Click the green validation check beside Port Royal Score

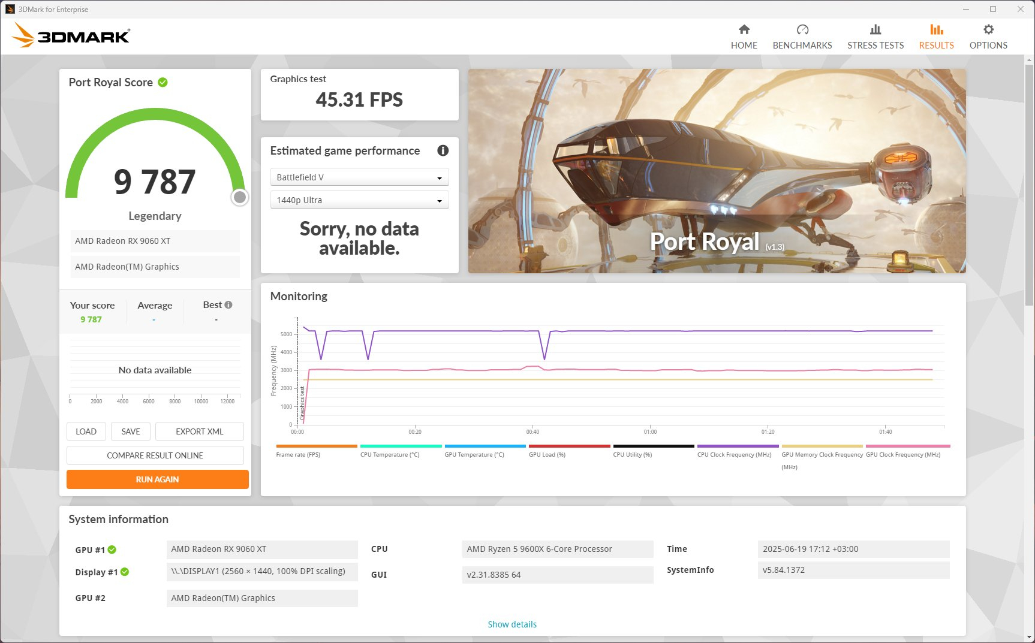(x=163, y=82)
